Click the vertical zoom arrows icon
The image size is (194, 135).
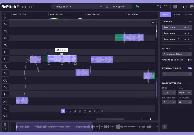(157, 22)
